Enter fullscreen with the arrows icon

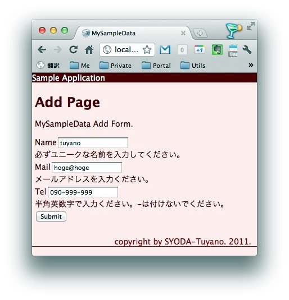click(x=251, y=26)
